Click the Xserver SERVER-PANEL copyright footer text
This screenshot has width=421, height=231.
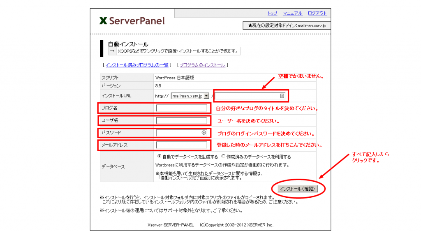pyautogui.click(x=210, y=225)
